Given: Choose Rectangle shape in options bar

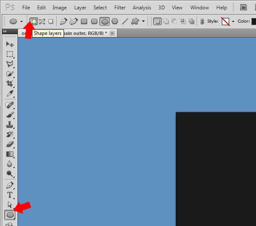Looking at the screenshot, I should 84,21.
